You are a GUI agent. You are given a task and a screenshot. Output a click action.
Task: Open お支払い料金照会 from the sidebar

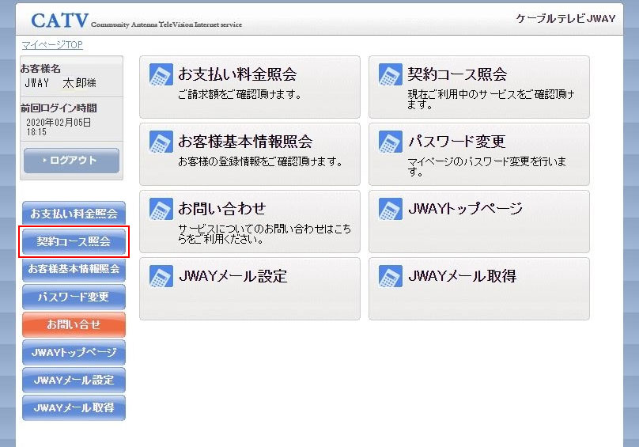point(74,214)
